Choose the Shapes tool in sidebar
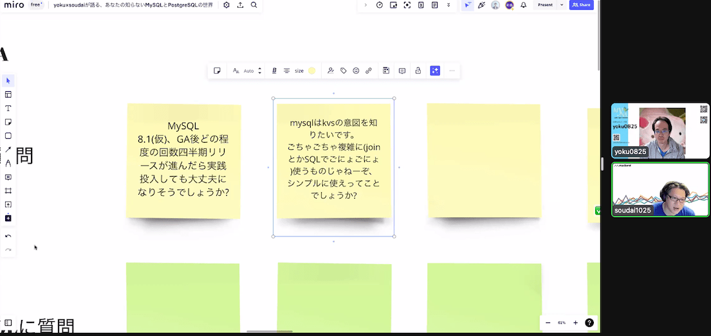Screen dimensions: 711x336 [8, 136]
